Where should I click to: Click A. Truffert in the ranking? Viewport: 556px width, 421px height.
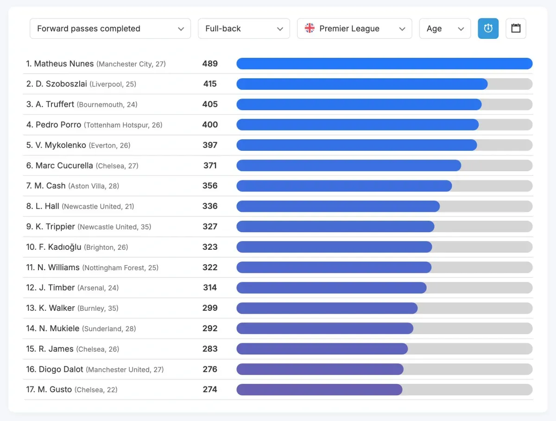coord(55,105)
